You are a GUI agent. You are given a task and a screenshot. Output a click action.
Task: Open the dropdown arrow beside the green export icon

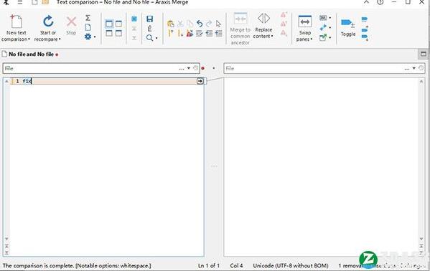click(330, 37)
